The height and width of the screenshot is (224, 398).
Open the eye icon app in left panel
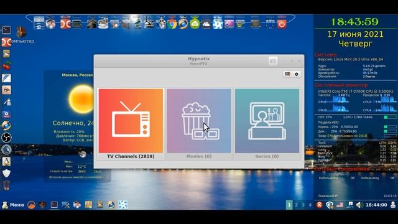[6, 90]
